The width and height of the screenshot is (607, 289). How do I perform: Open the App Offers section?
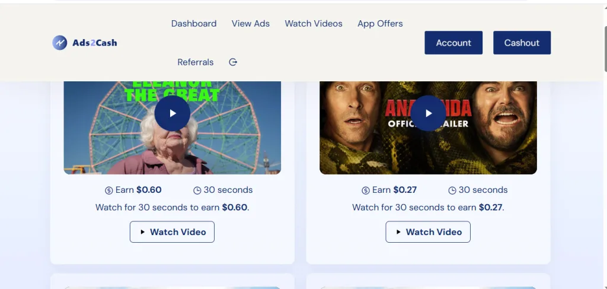tap(380, 24)
